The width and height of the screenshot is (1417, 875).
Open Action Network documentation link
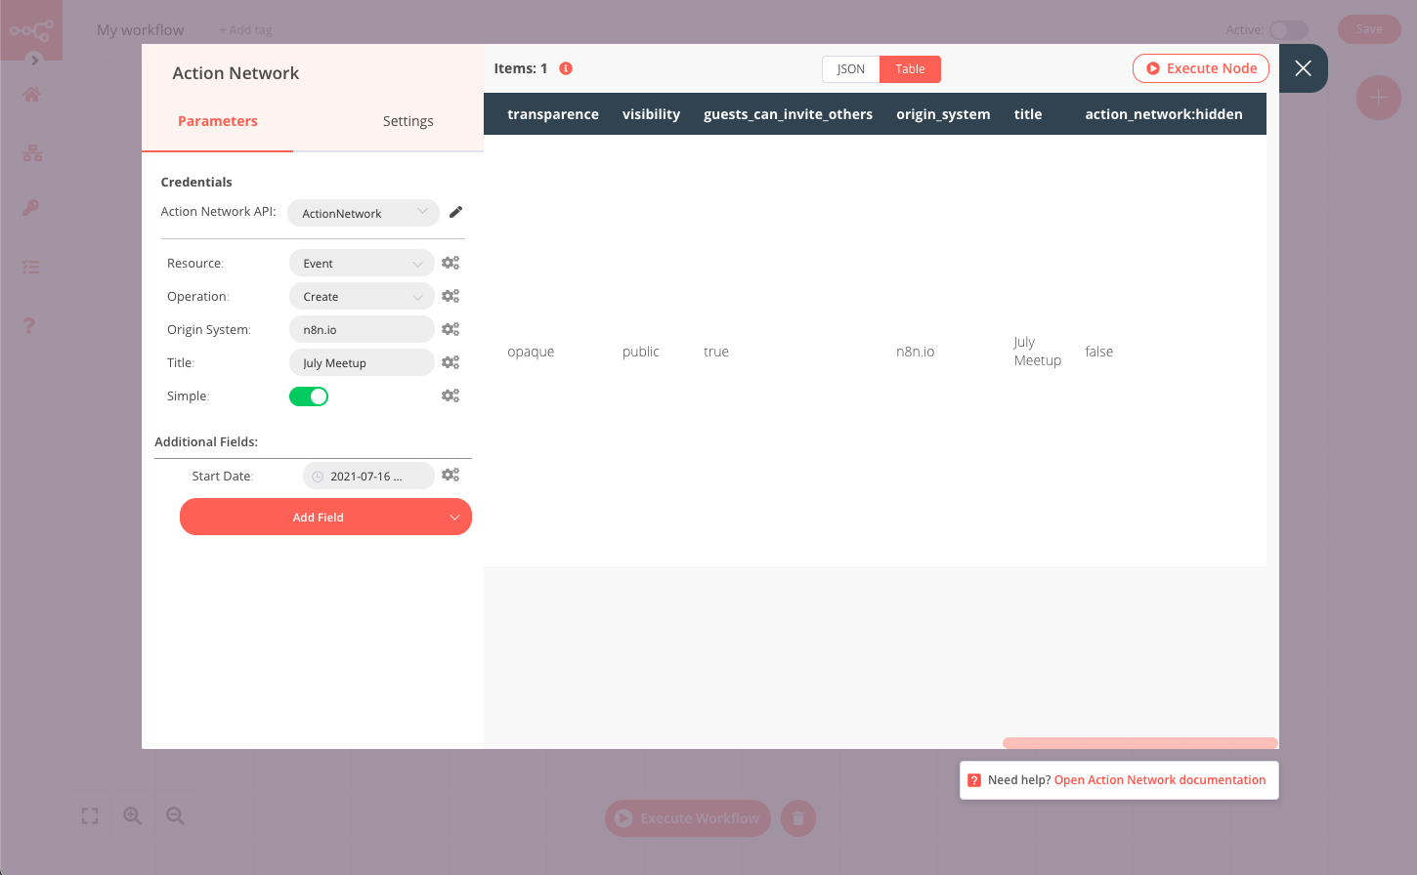1159,779
